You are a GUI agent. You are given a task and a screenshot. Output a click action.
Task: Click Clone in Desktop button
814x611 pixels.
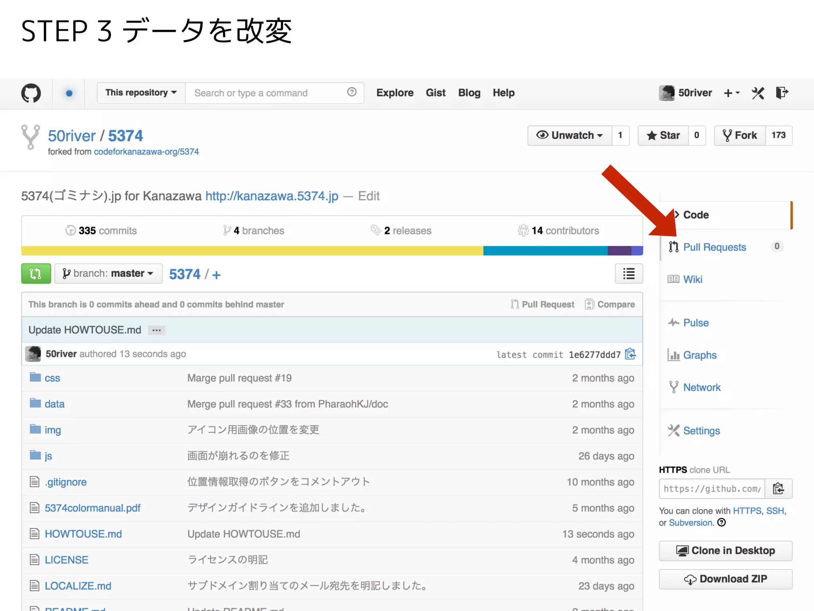tap(726, 551)
